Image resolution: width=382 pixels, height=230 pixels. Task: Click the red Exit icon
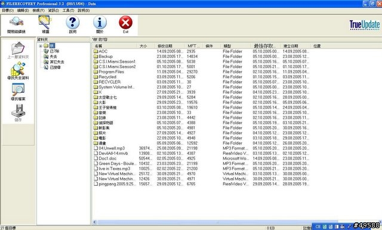[126, 23]
